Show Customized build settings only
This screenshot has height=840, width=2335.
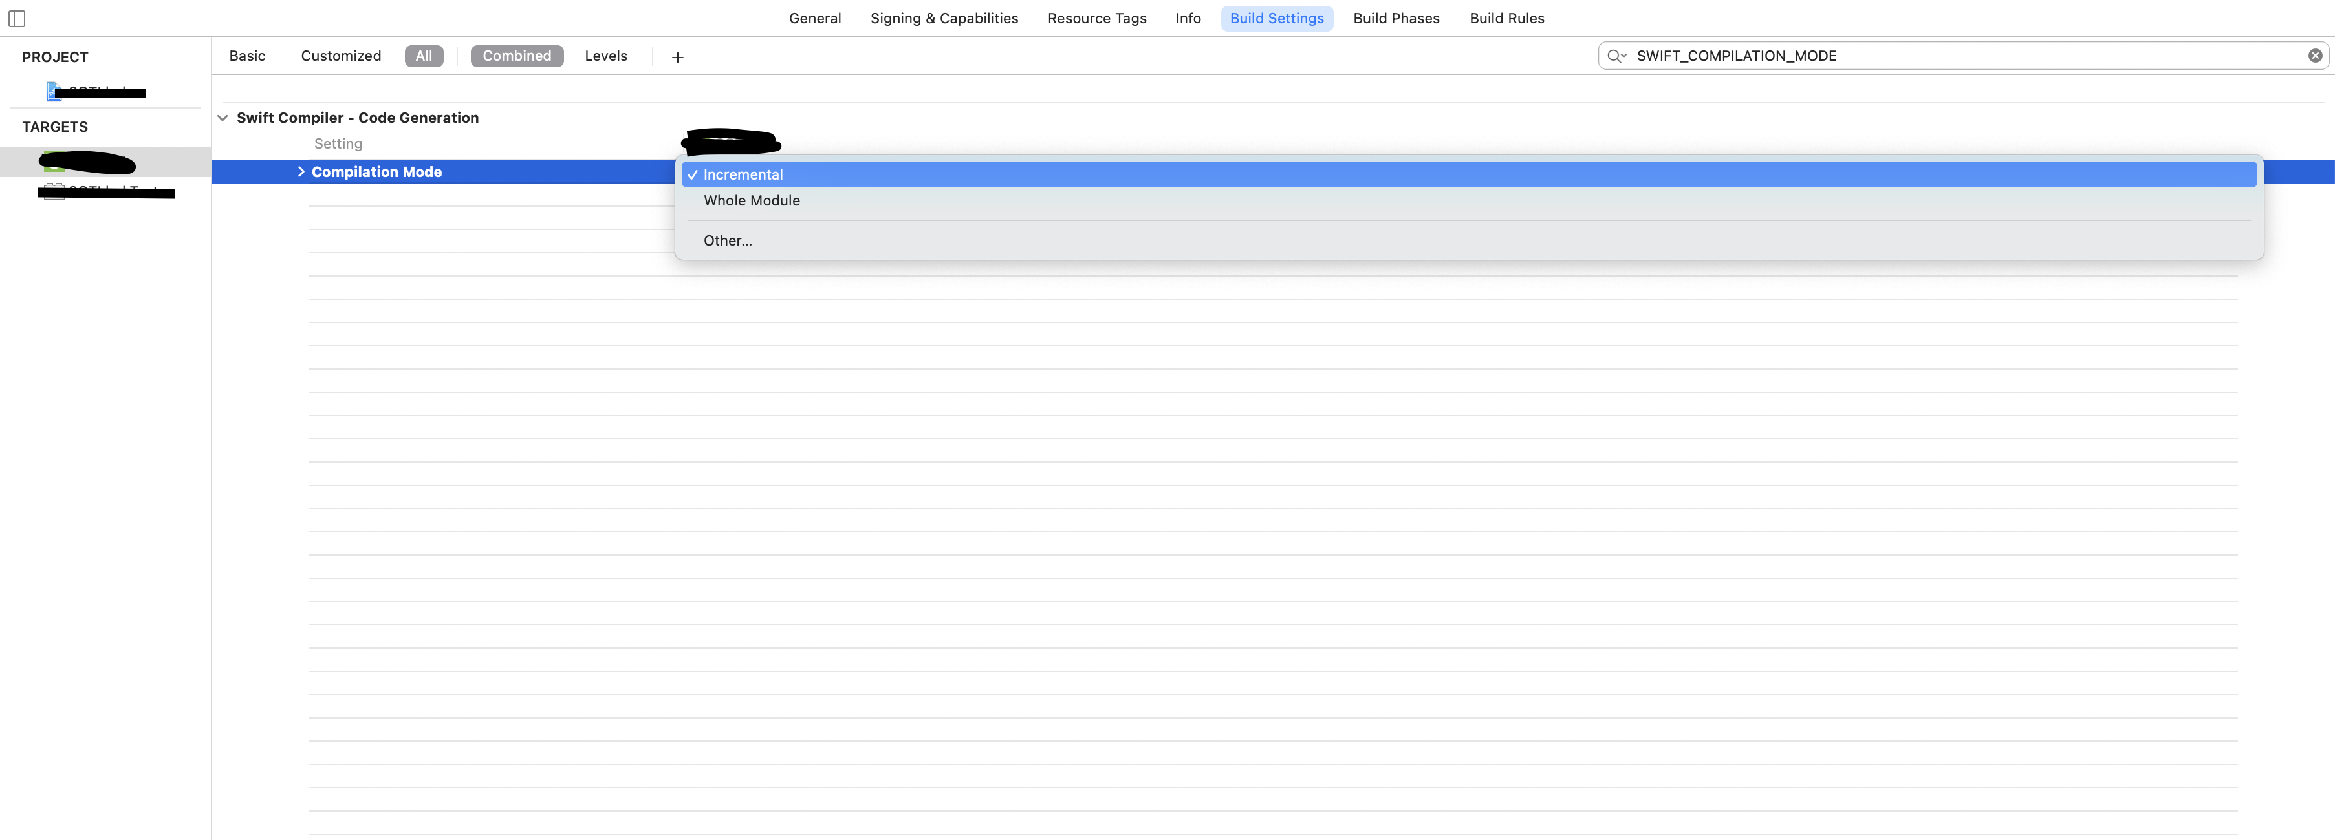pyautogui.click(x=340, y=56)
